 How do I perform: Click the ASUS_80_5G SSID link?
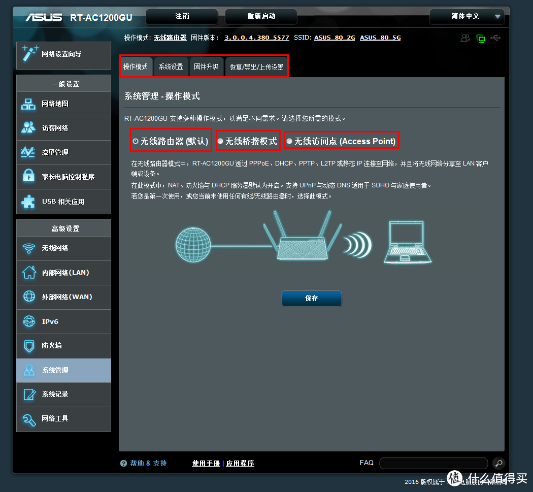click(x=380, y=38)
